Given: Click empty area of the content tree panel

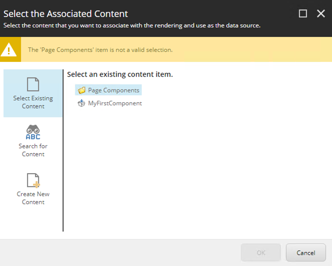Looking at the screenshot, I should (197, 169).
